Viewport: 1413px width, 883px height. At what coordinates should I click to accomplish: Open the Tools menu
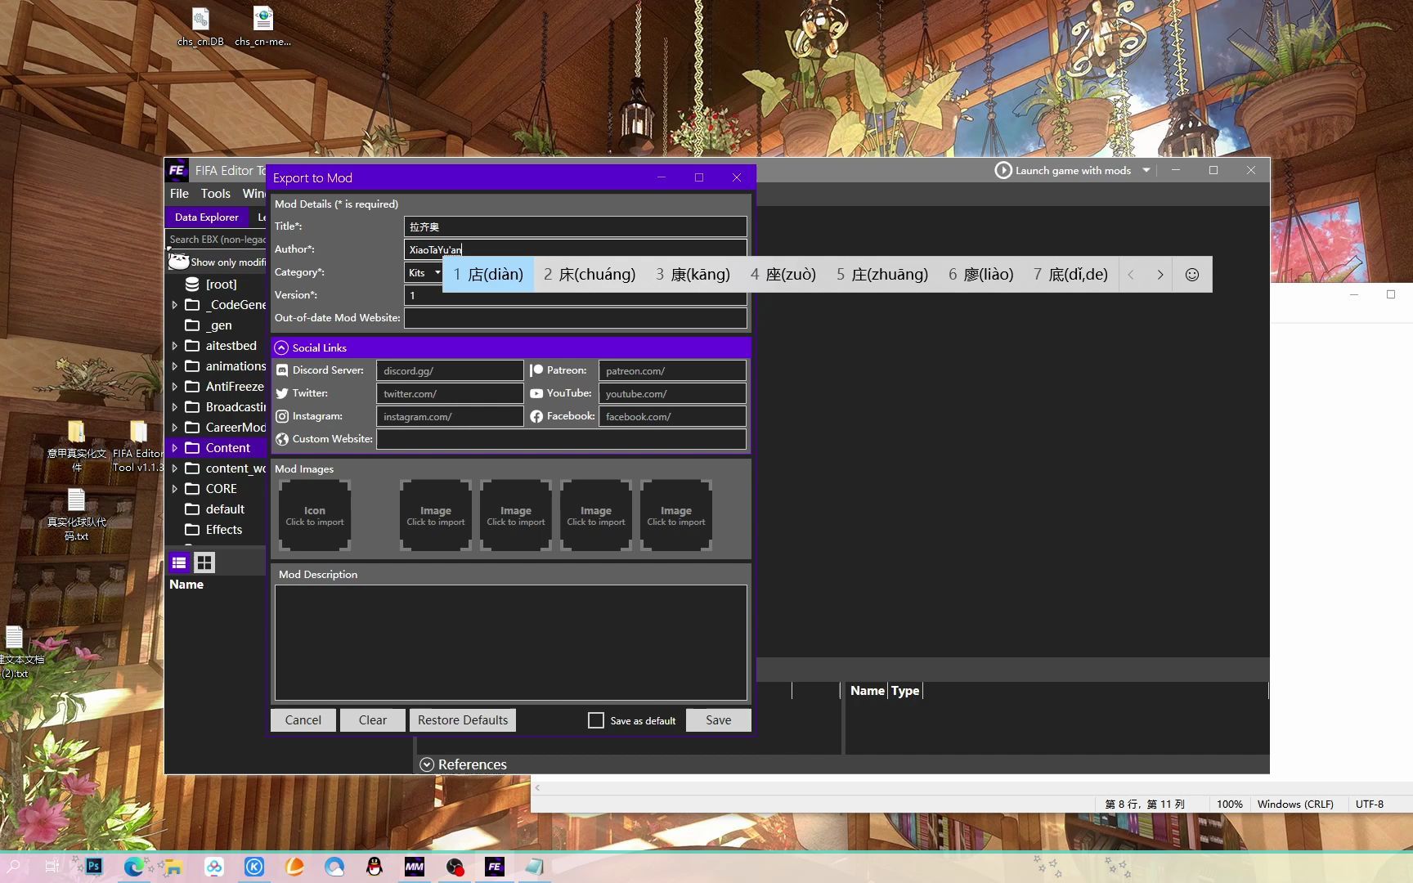point(216,194)
